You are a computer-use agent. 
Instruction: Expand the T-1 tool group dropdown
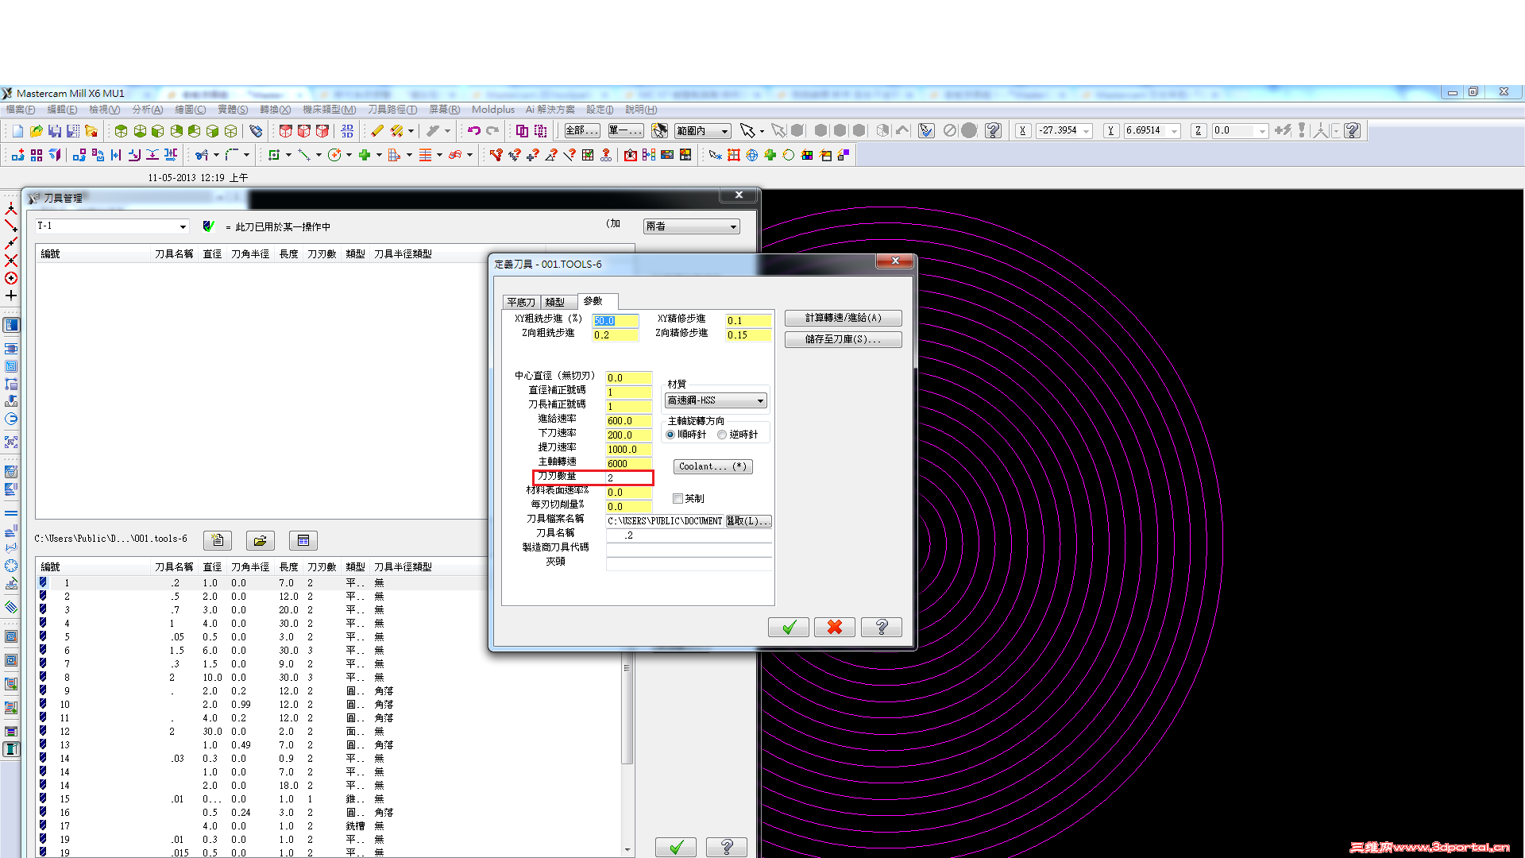click(183, 226)
